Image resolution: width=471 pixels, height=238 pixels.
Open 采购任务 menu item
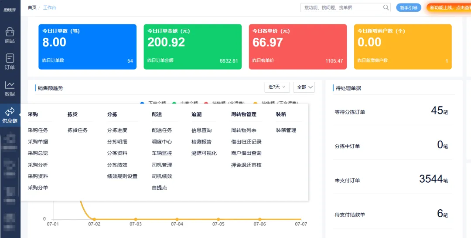38,131
